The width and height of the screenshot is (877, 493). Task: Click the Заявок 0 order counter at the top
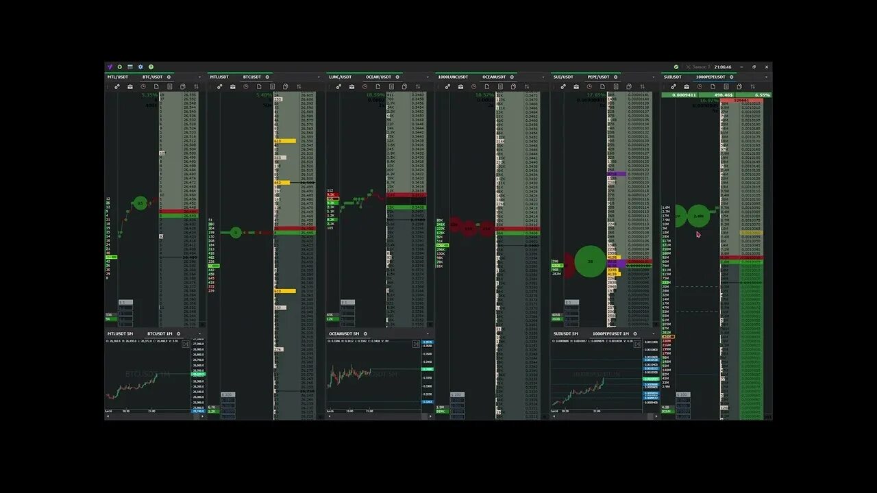[x=700, y=66]
